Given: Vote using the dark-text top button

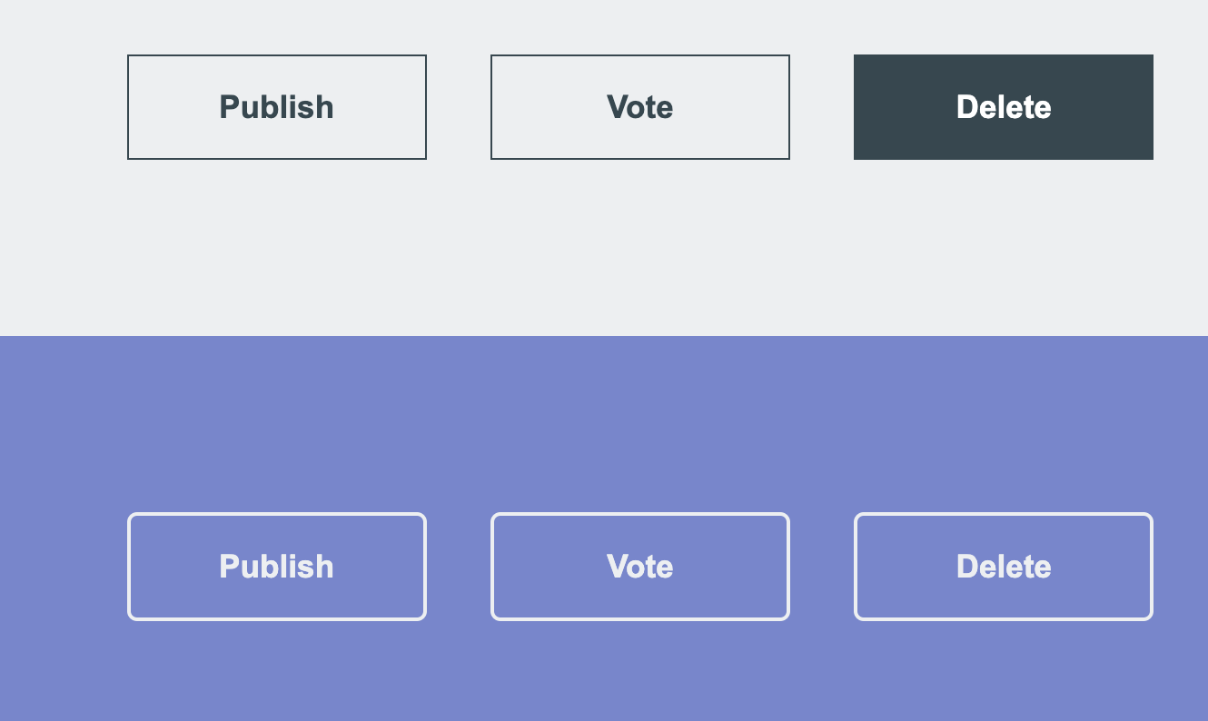Looking at the screenshot, I should point(639,107).
